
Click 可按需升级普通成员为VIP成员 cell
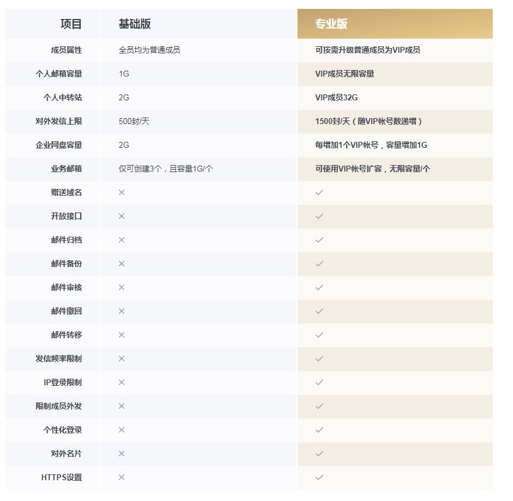pos(368,50)
